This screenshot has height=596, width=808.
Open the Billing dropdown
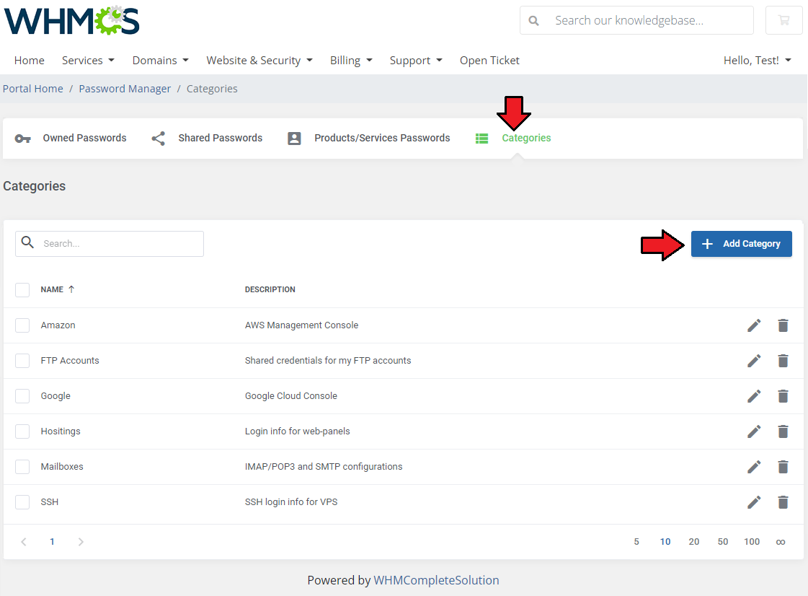click(351, 61)
